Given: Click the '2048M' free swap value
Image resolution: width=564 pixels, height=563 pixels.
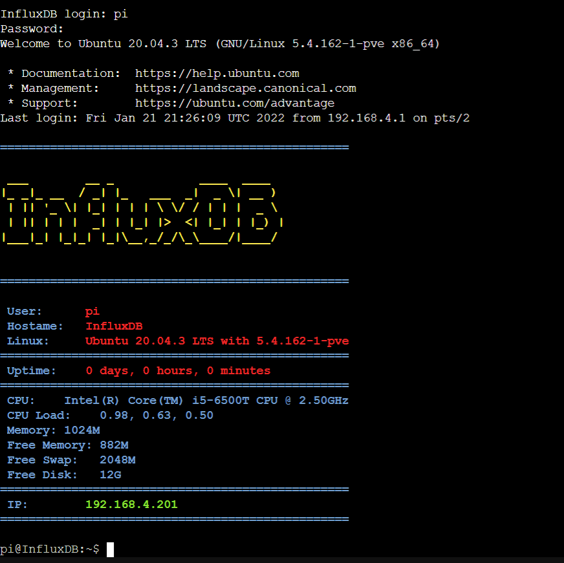Looking at the screenshot, I should coord(118,460).
